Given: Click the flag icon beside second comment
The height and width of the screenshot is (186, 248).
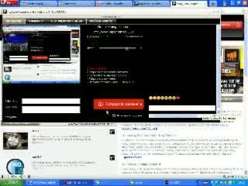Looking at the screenshot, I should pyautogui.click(x=112, y=158).
